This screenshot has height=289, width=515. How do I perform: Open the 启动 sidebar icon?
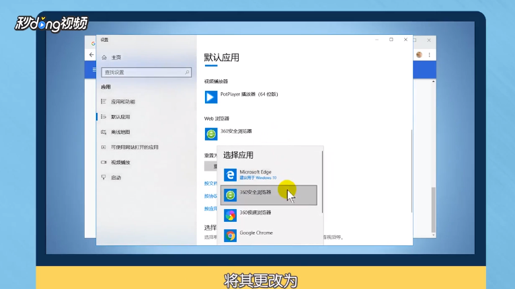(x=104, y=177)
